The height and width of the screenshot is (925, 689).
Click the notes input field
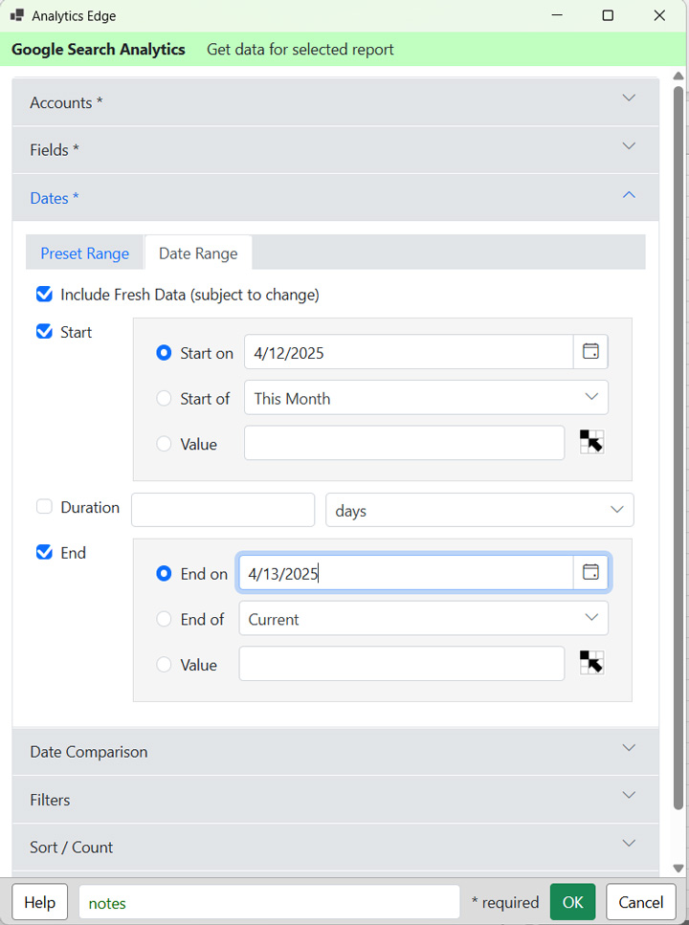[x=269, y=902]
